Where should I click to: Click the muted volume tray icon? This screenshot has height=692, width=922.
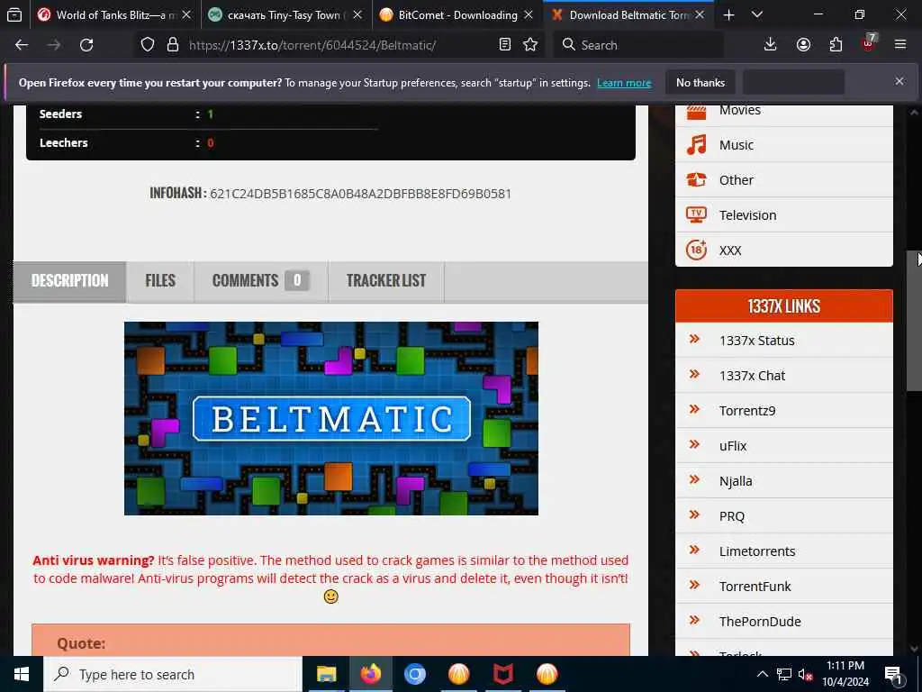pos(806,674)
